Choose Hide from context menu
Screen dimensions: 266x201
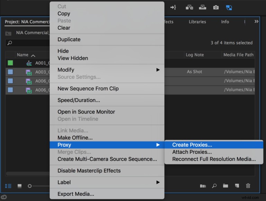pyautogui.click(x=107, y=51)
